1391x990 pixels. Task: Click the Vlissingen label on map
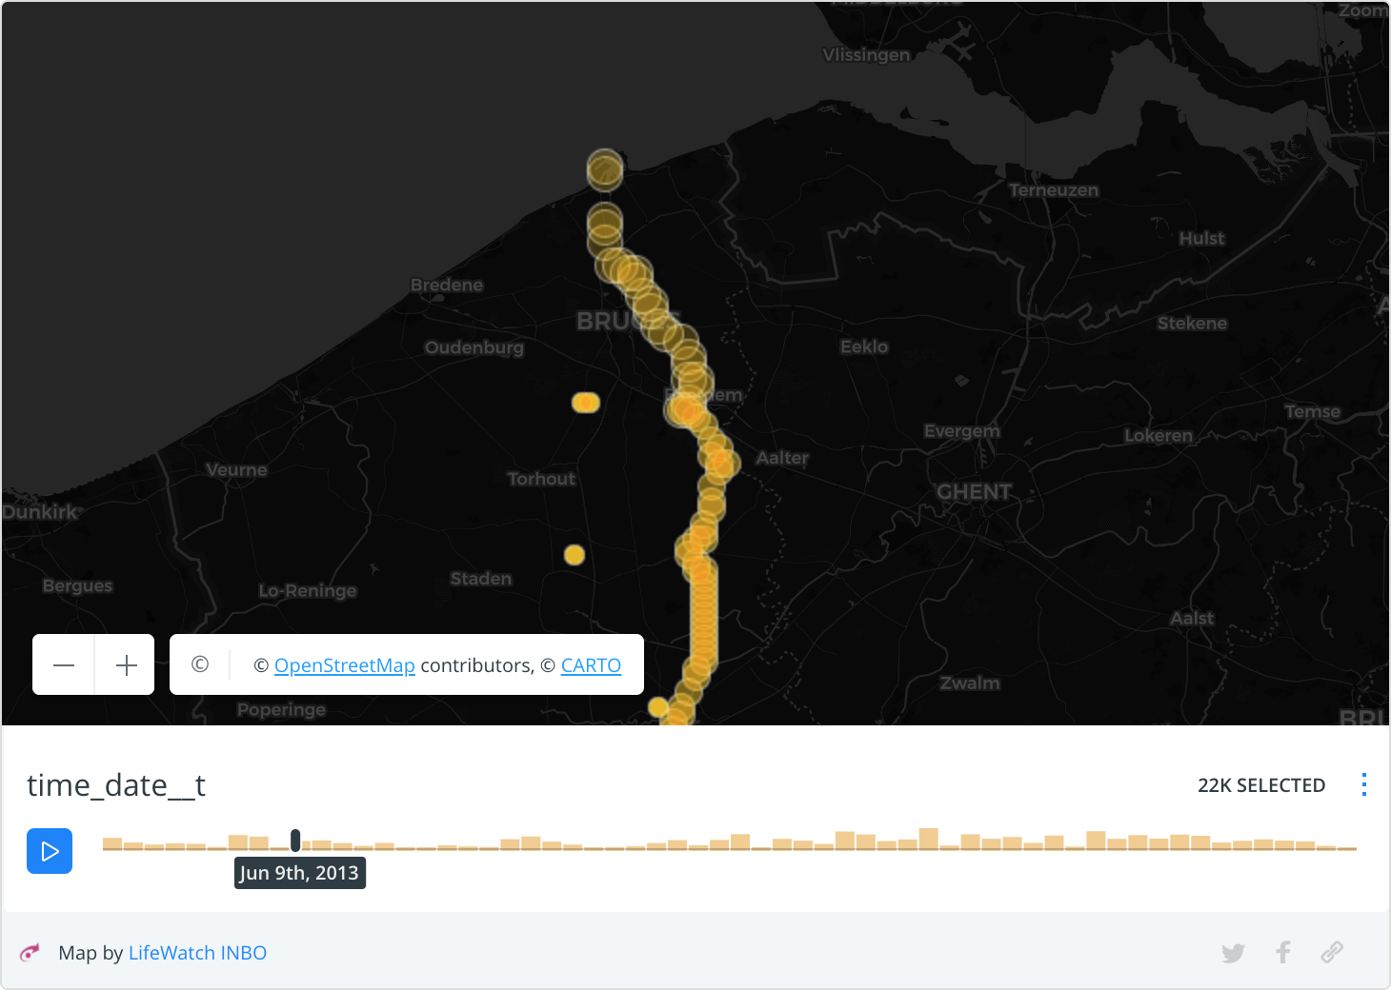point(866,55)
